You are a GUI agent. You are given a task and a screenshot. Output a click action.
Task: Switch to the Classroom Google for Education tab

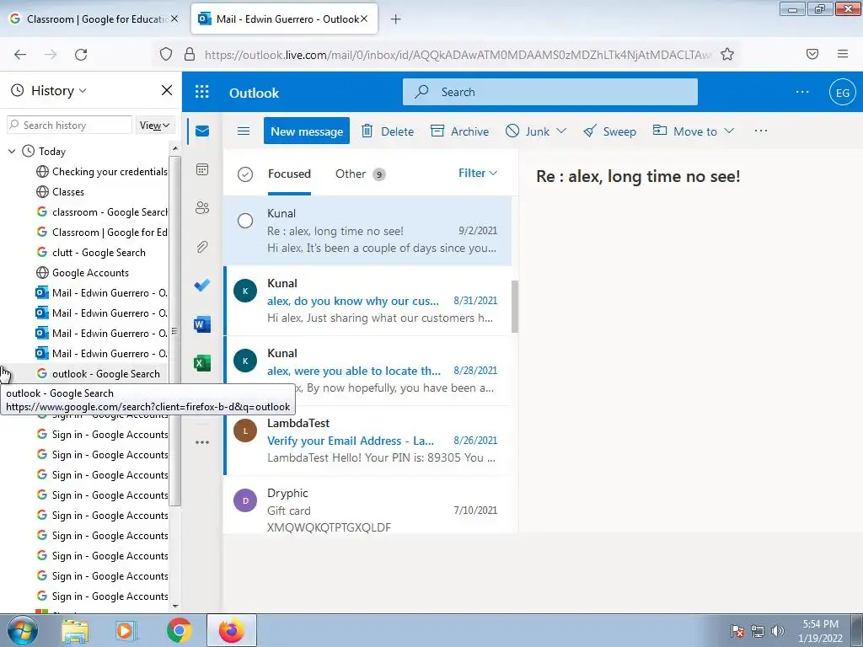click(x=94, y=19)
